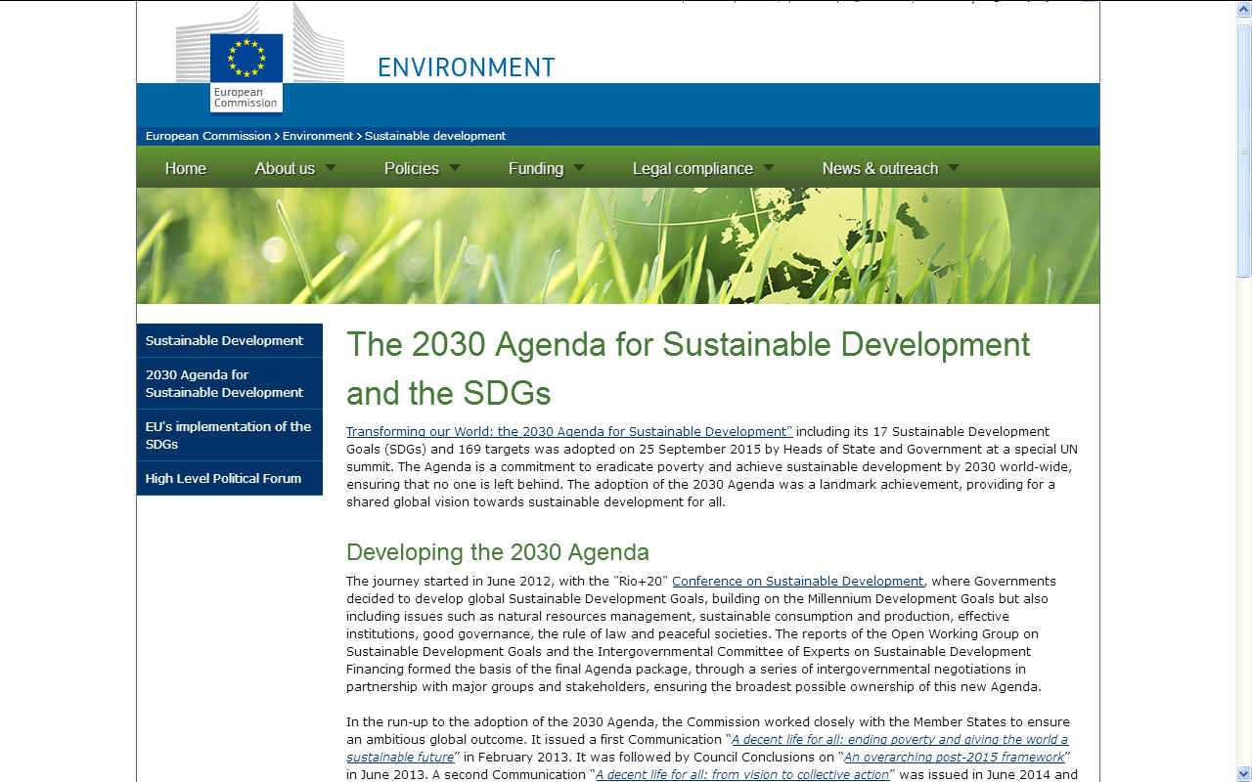
Task: Expand the Policies dropdown arrow
Action: (x=454, y=167)
